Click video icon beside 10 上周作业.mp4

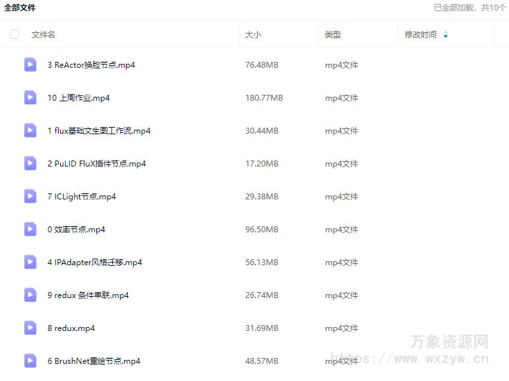[x=30, y=97]
